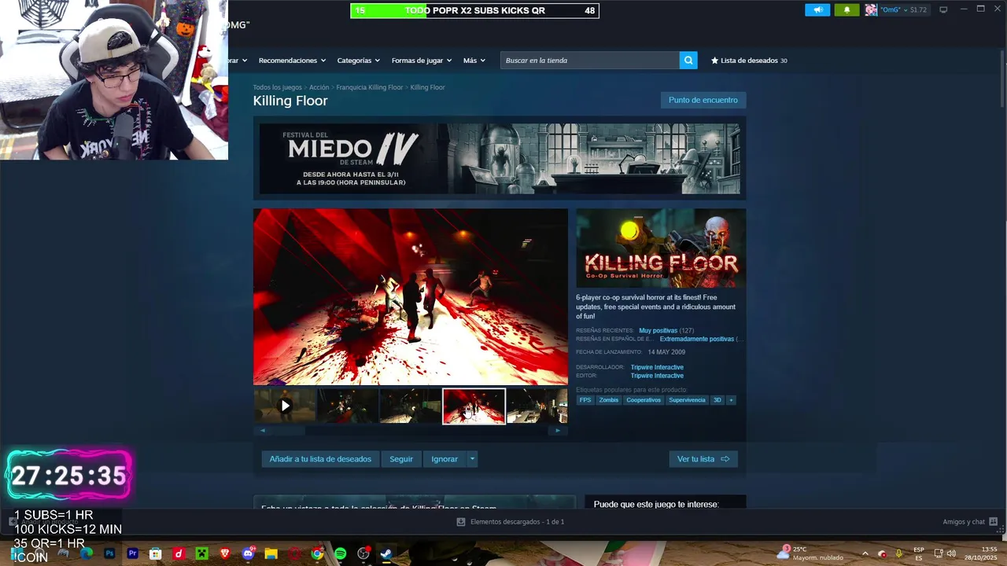Open "Franquicia Killing Floor" breadcrumb
The height and width of the screenshot is (566, 1007).
click(369, 87)
